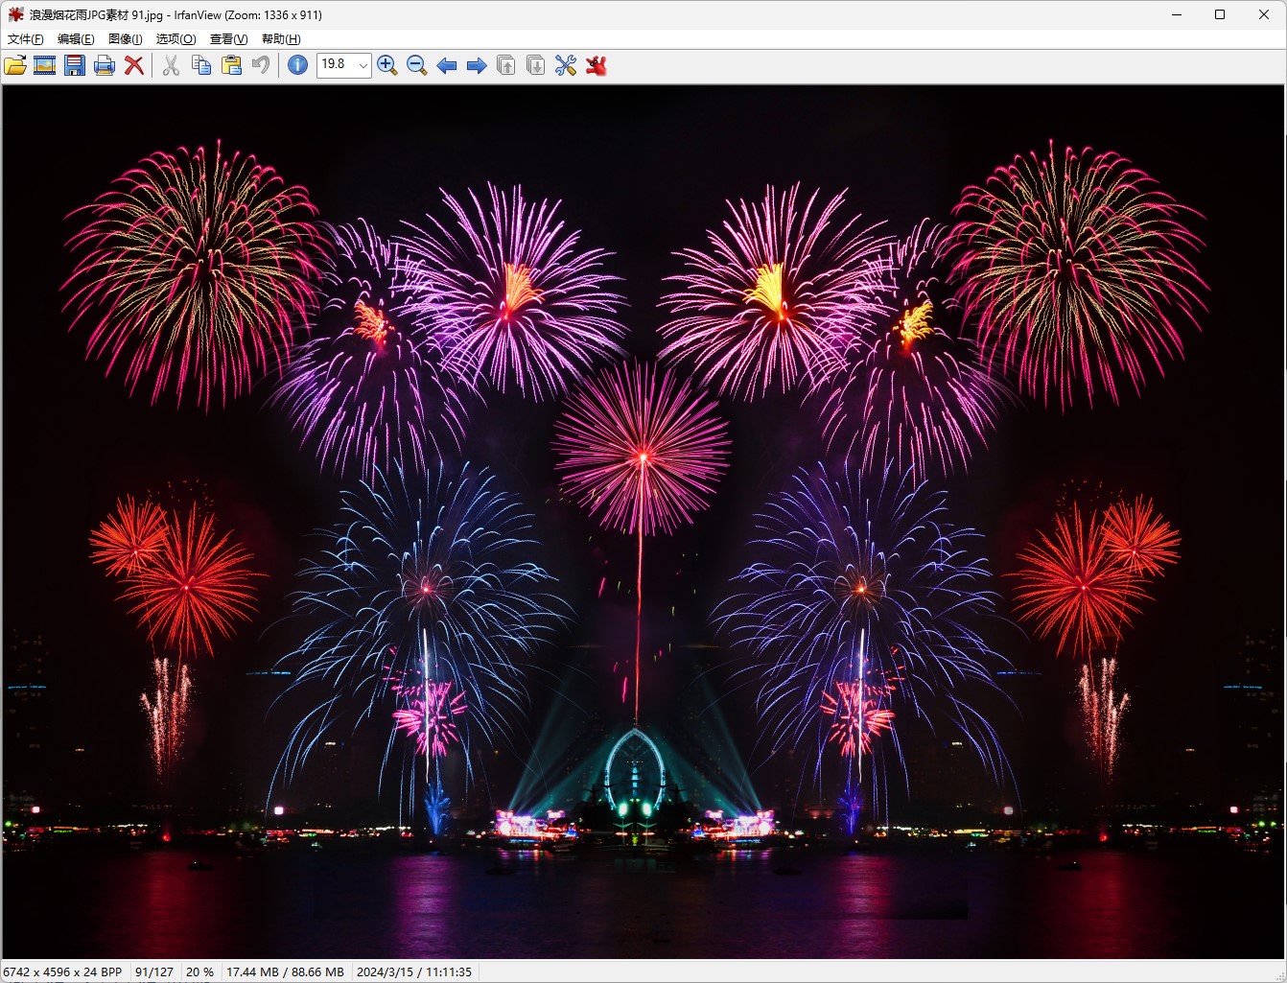Screen dimensions: 1287x983
Task: Show image information with blue info icon
Action: click(298, 65)
